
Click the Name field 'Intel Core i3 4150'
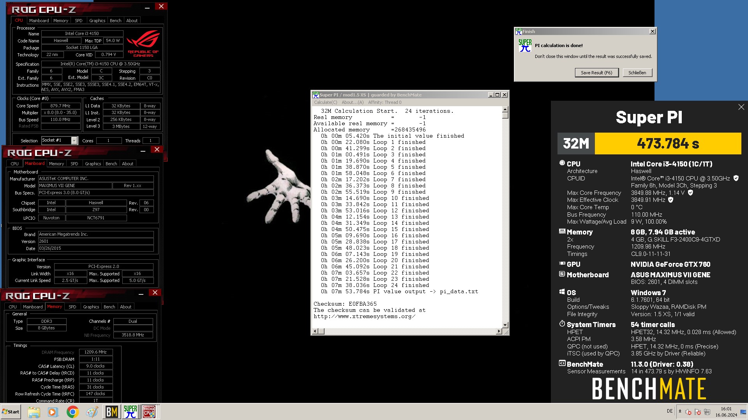(x=82, y=34)
